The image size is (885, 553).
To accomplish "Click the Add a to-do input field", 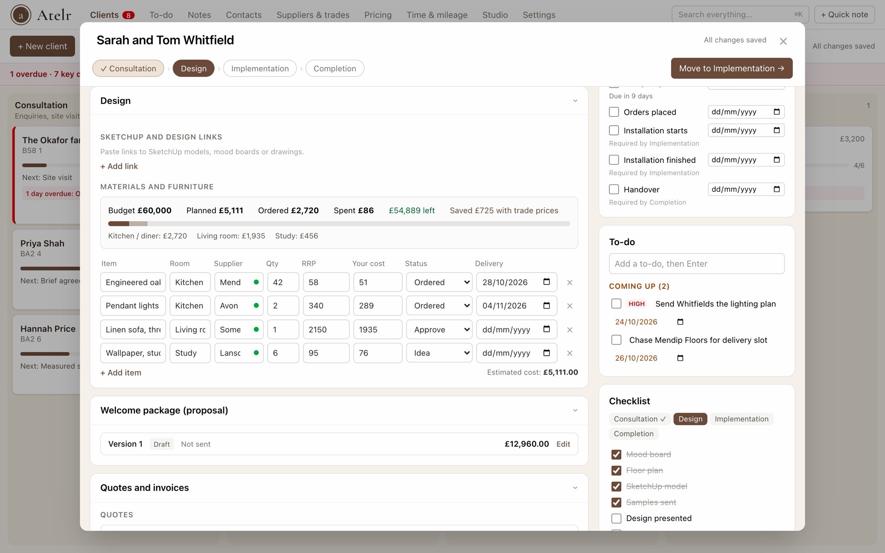I will pyautogui.click(x=696, y=264).
